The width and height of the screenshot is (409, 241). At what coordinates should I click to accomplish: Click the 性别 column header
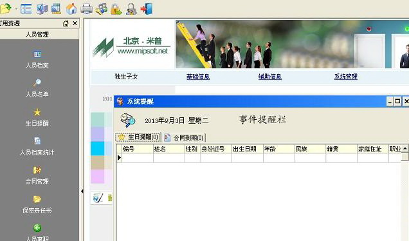pyautogui.click(x=192, y=149)
